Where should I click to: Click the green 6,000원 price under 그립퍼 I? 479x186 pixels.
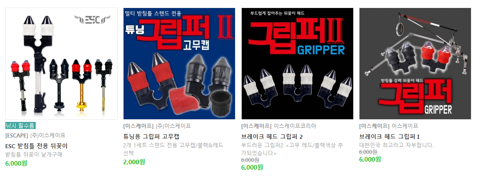[x=370, y=159]
